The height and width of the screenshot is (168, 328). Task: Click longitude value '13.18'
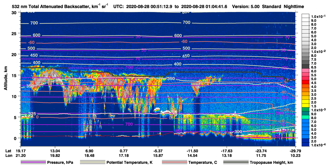[x=227, y=155]
